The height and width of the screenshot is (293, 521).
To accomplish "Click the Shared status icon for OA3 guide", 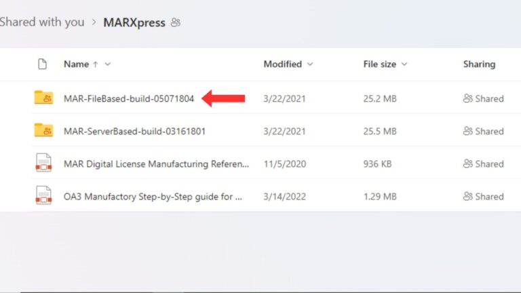I will (x=467, y=197).
